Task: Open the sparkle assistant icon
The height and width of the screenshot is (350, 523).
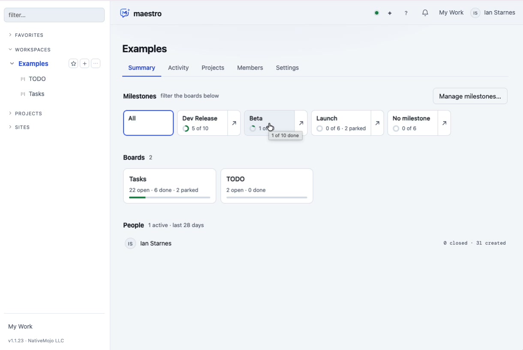Action: tap(390, 13)
